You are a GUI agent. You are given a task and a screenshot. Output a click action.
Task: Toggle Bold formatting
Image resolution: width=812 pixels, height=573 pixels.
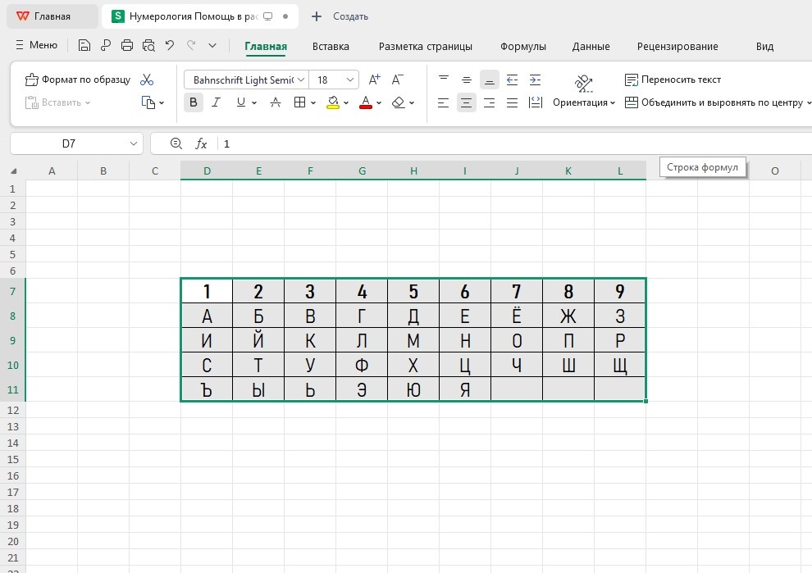[194, 102]
